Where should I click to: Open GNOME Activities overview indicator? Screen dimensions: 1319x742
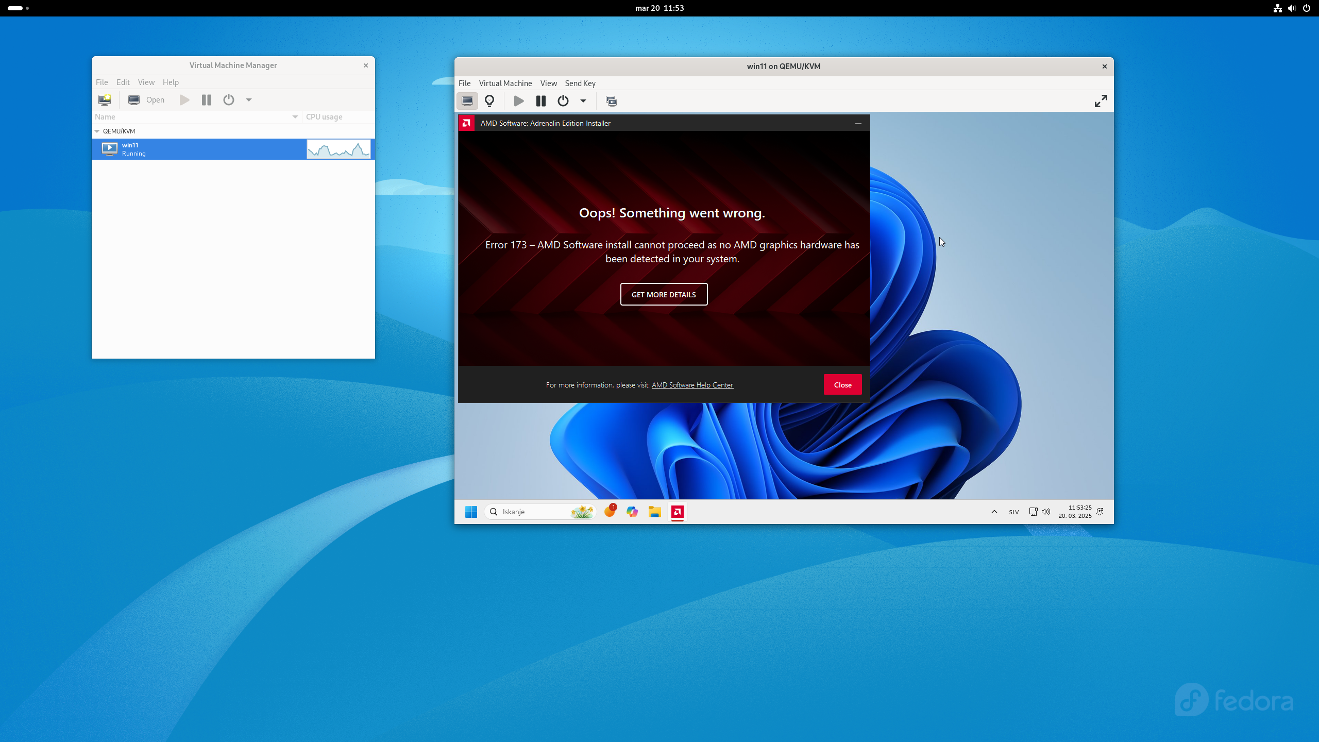point(19,8)
